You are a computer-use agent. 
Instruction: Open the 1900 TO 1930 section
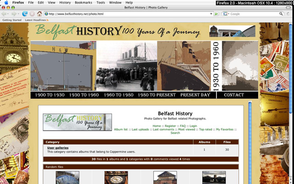click(50, 95)
